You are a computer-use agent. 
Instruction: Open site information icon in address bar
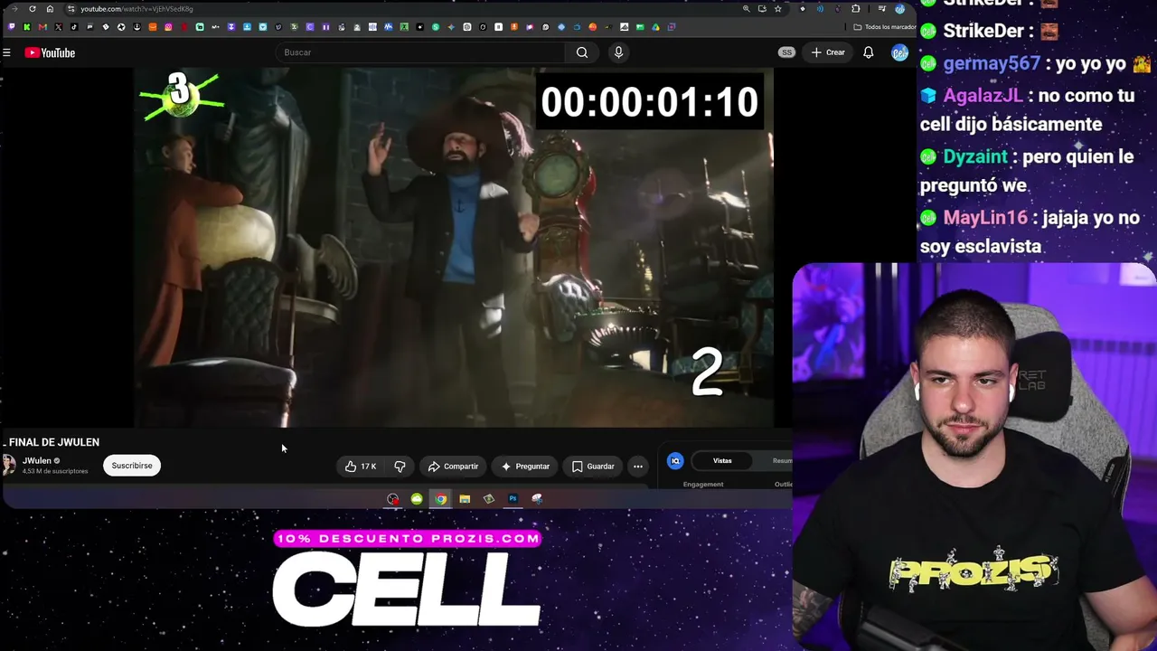71,9
